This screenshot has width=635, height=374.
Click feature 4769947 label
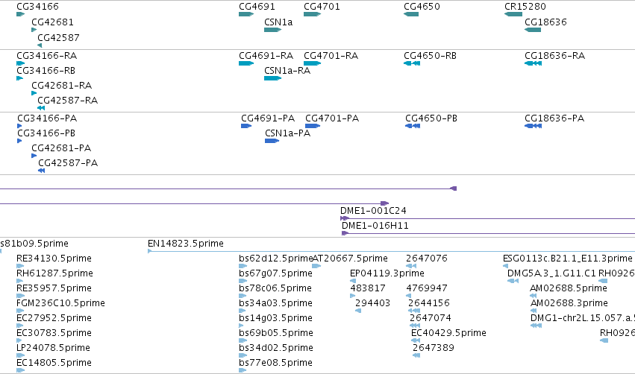[427, 288]
